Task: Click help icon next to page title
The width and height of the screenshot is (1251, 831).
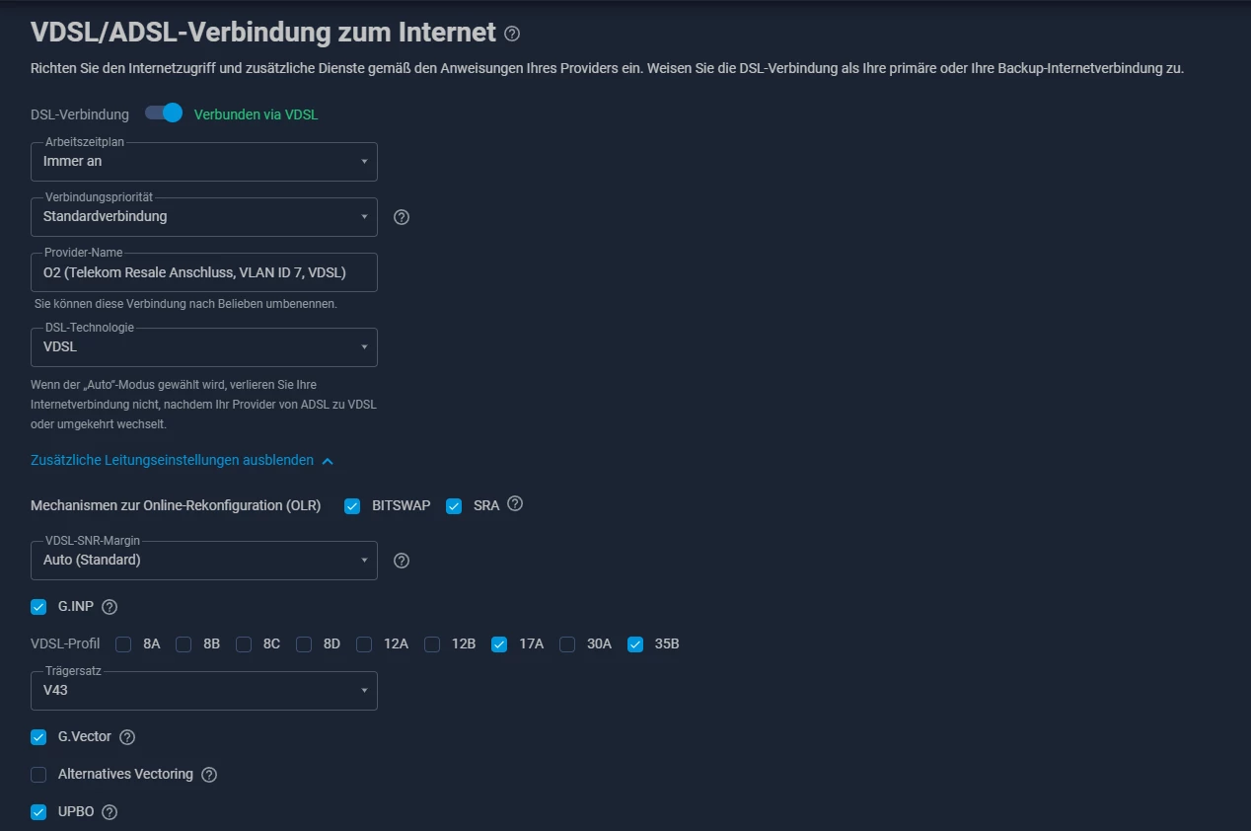Action: point(511,34)
